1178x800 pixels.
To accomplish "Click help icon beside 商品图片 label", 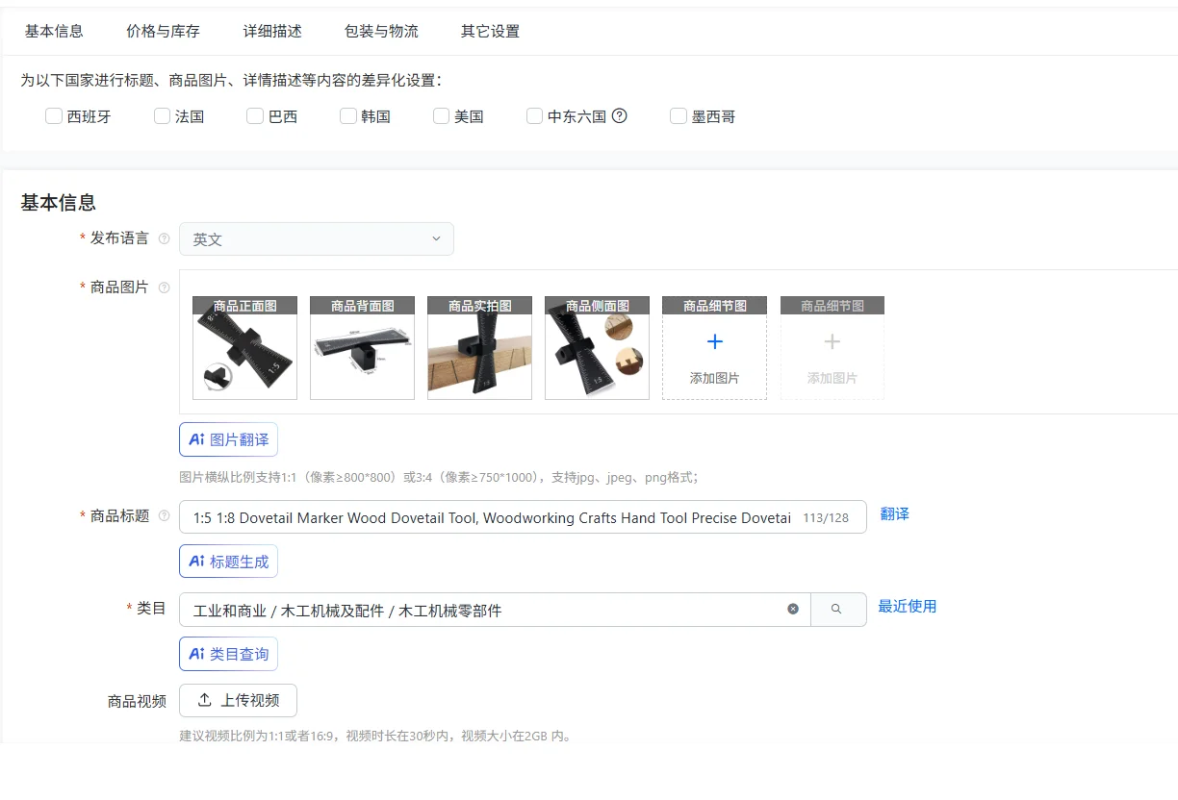I will point(164,287).
